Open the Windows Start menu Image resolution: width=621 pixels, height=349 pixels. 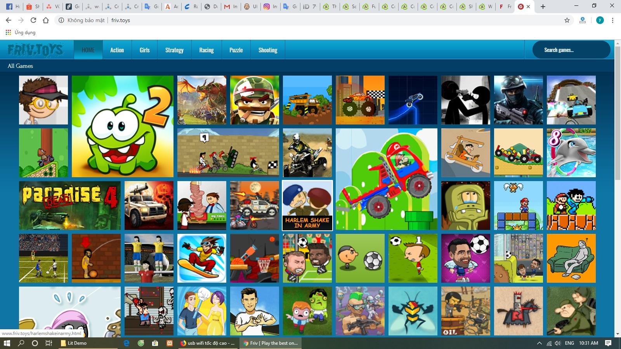tap(8, 343)
